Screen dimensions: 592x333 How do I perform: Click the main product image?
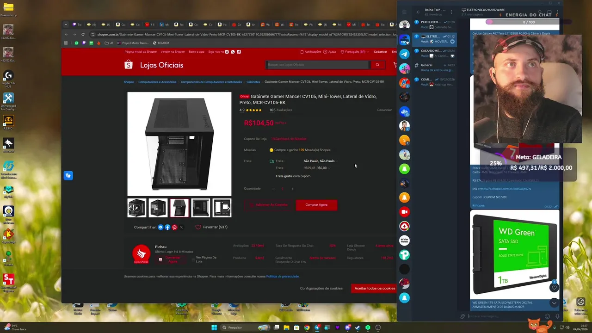[179, 144]
